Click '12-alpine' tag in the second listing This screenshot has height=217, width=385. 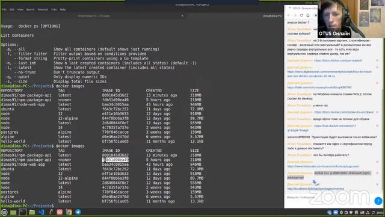pyautogui.click(x=68, y=178)
